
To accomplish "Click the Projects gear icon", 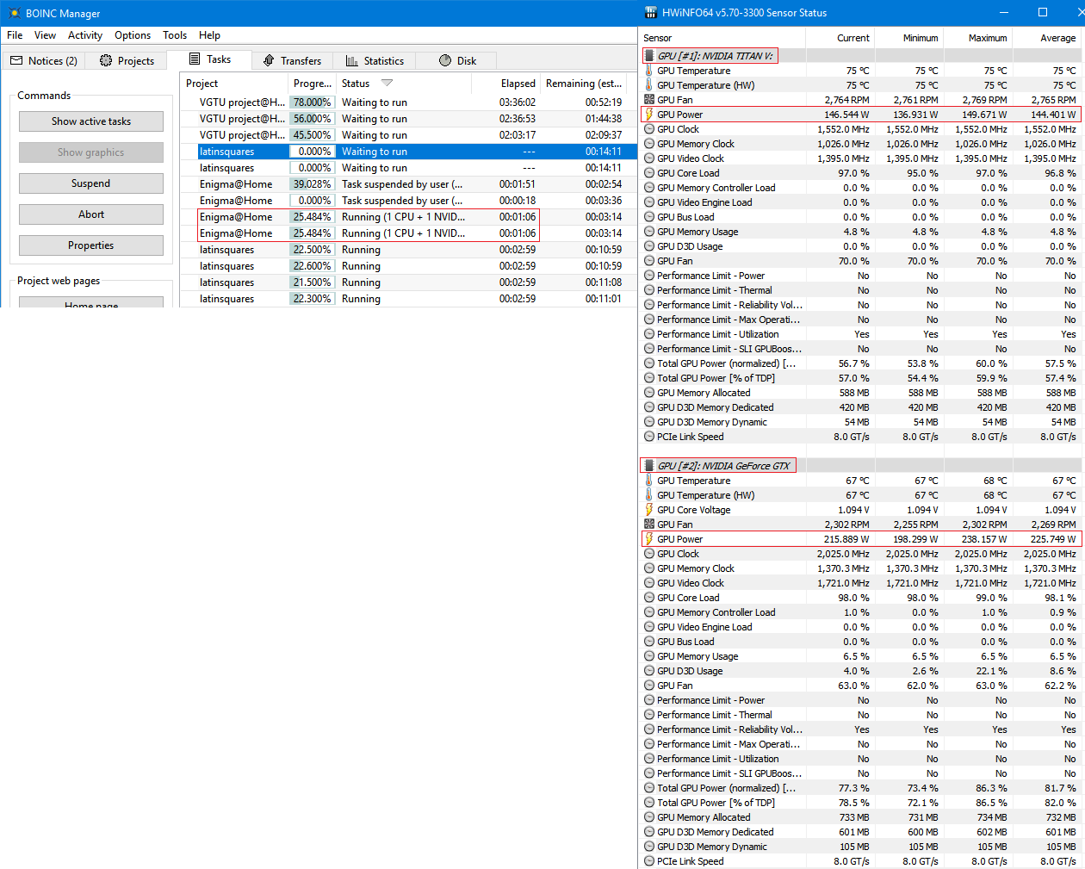I will coord(106,60).
